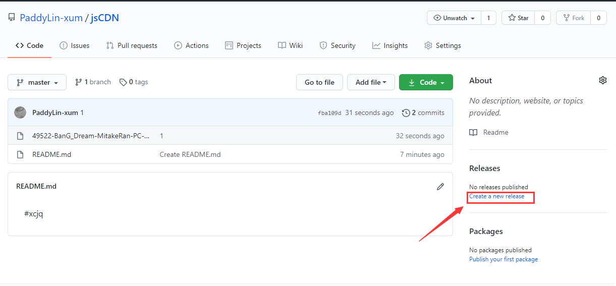Open the Insights tab
This screenshot has width=616, height=286.
(x=390, y=45)
